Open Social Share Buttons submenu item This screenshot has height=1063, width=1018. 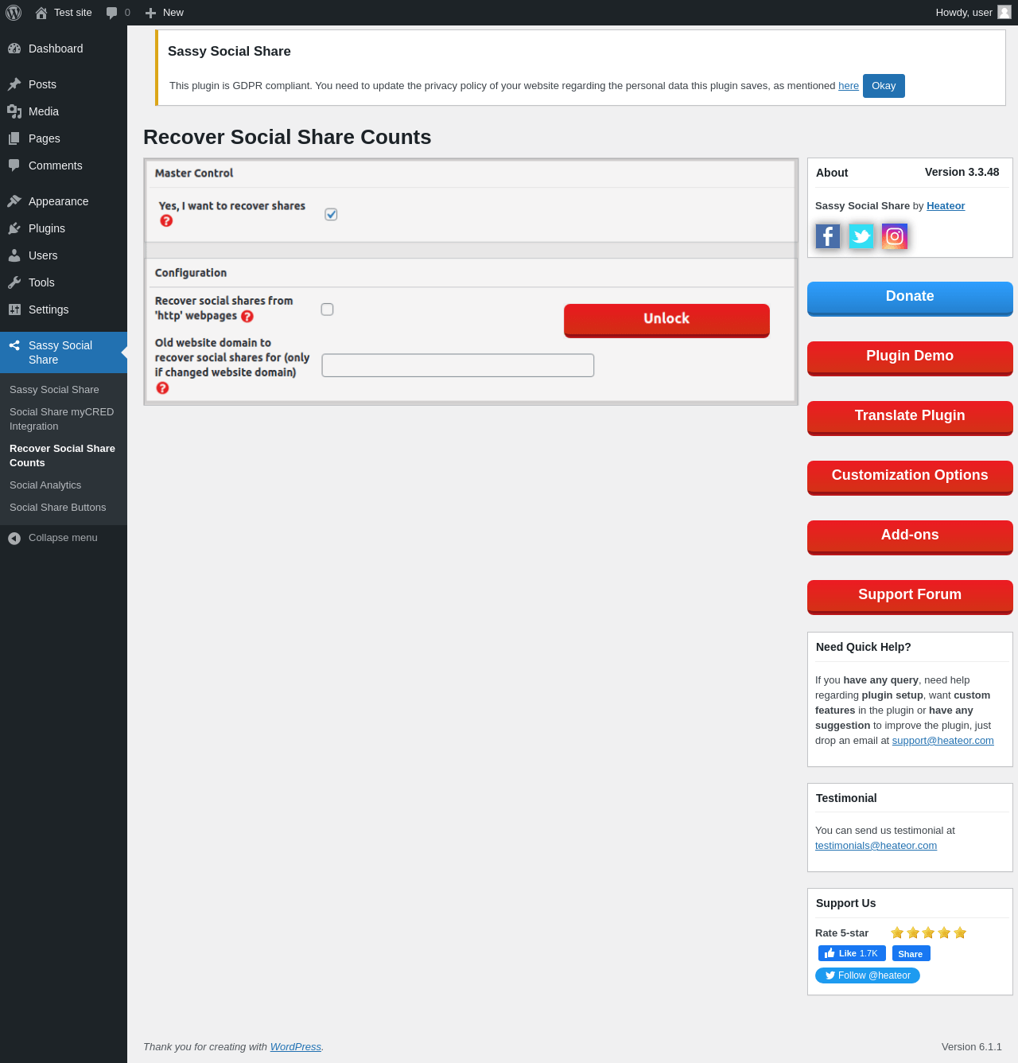click(57, 508)
